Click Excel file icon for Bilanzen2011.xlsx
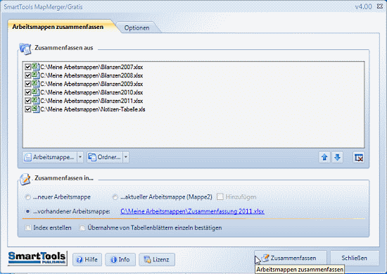Viewport: 387px width, 274px height. pos(36,101)
